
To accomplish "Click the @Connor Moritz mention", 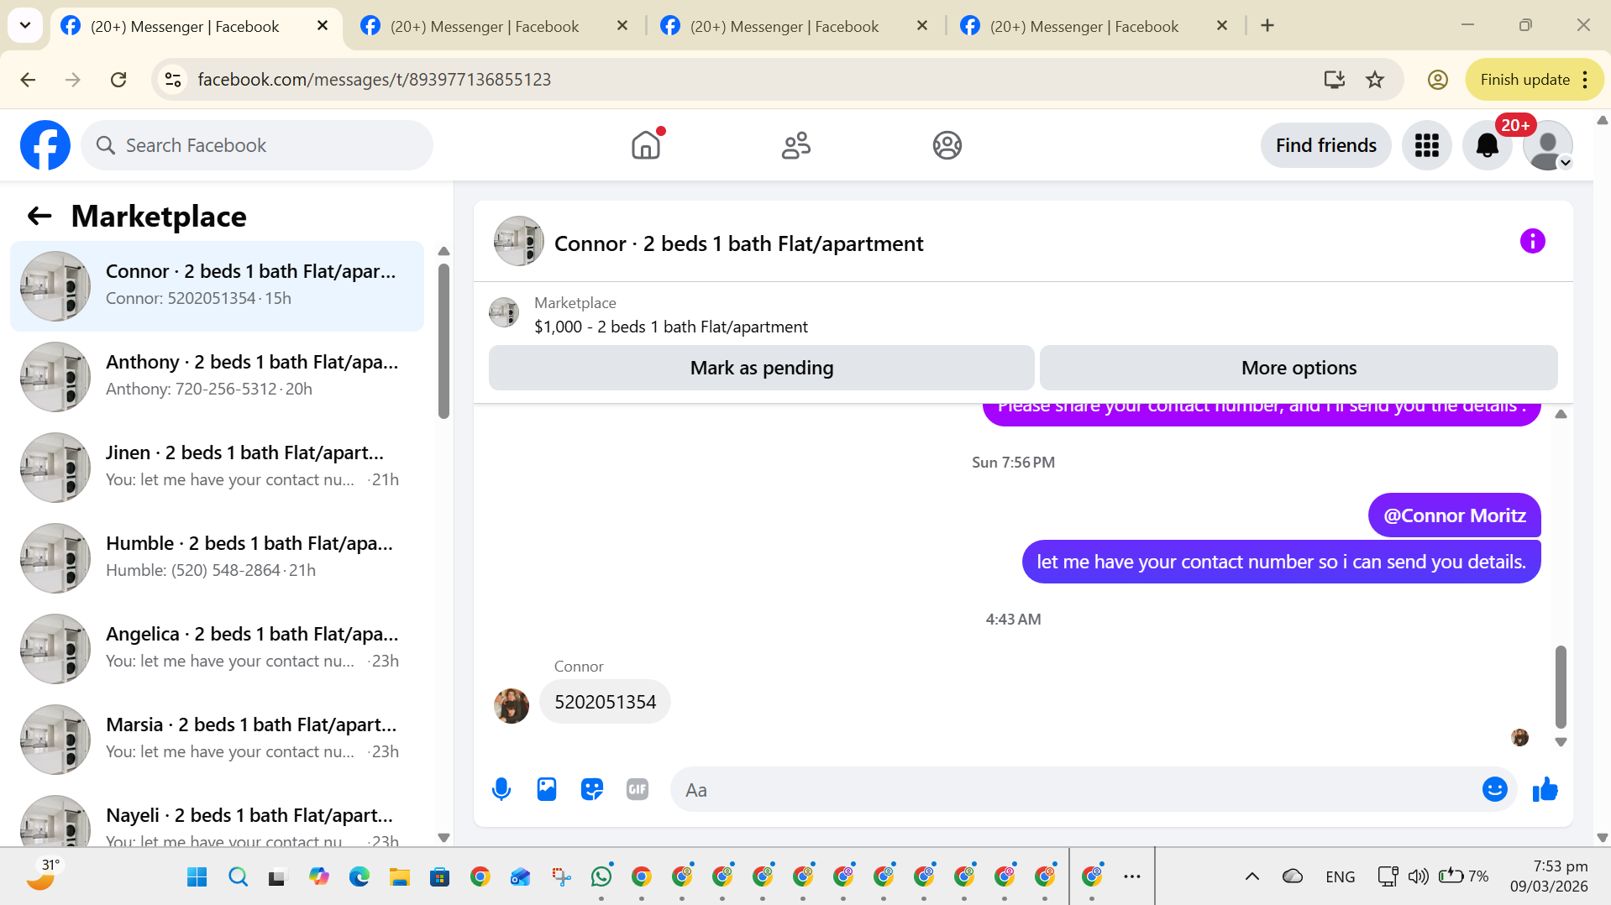I will click(1454, 515).
